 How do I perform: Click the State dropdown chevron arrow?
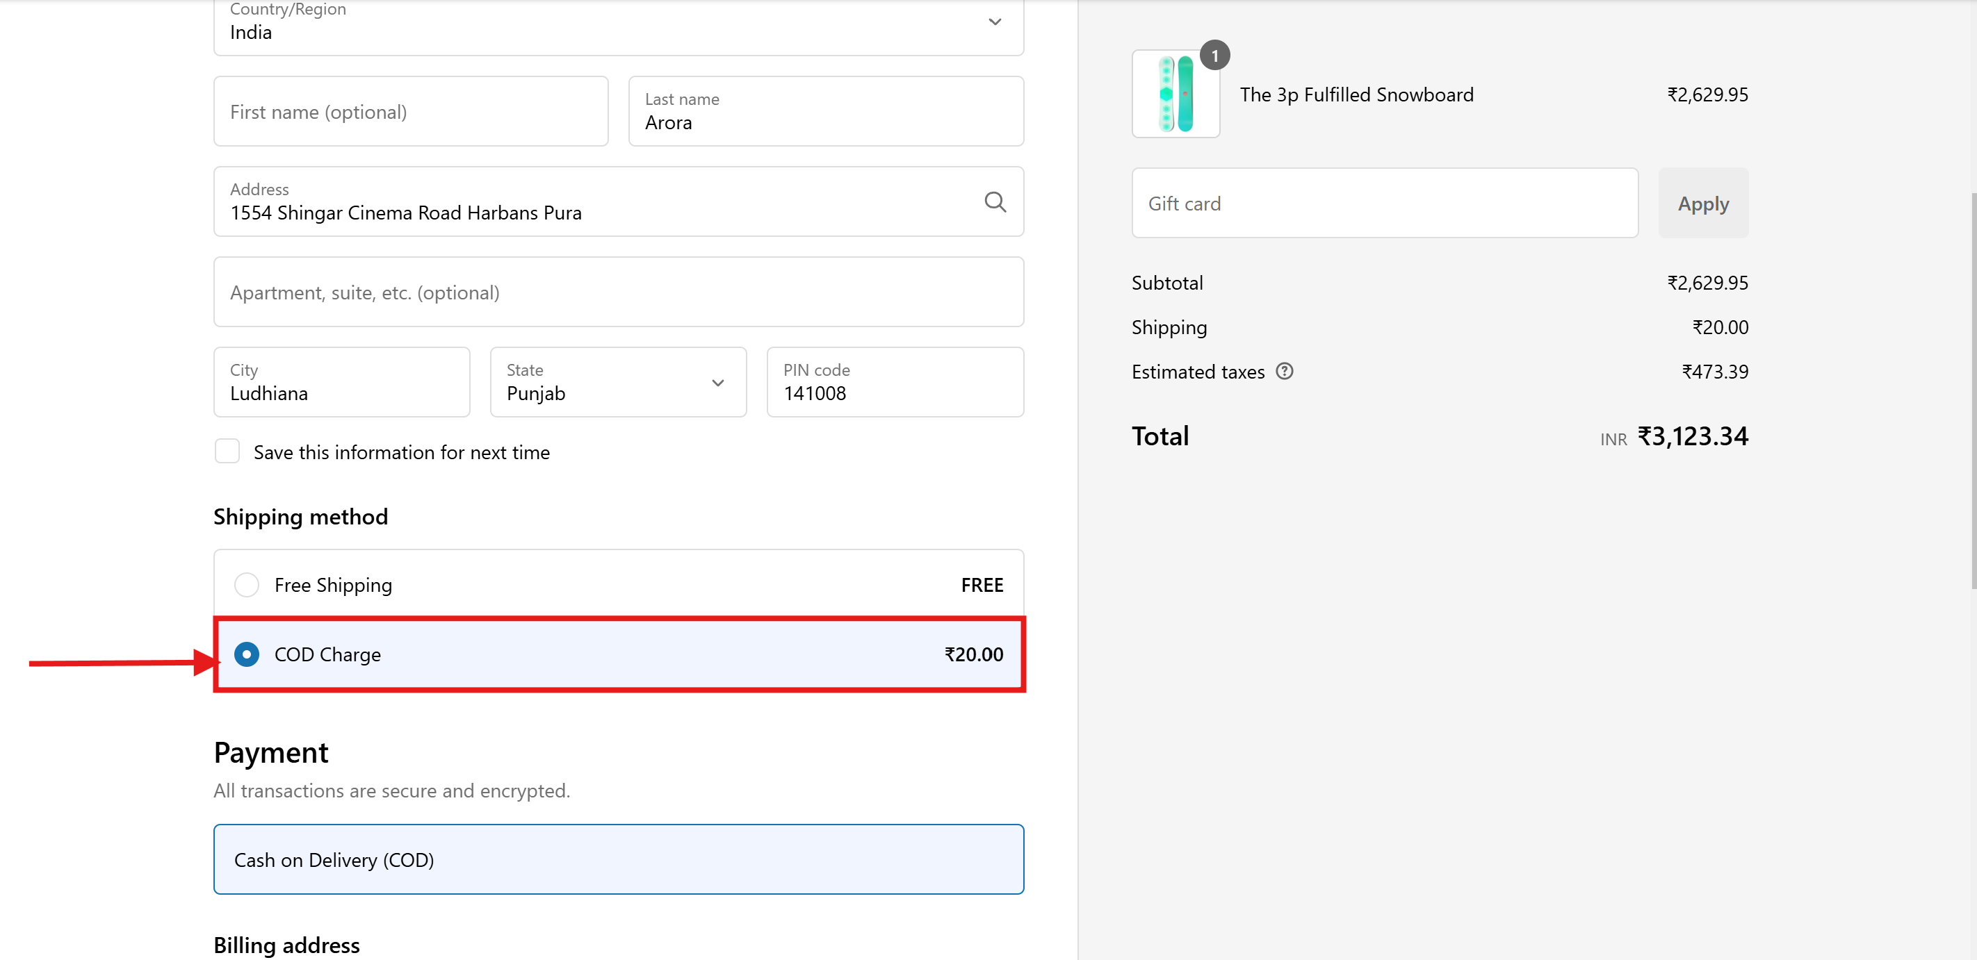[x=717, y=383]
